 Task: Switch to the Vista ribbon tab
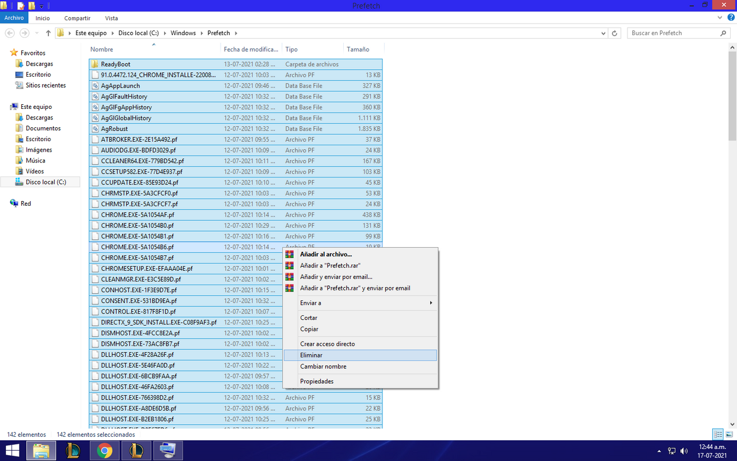tap(112, 18)
